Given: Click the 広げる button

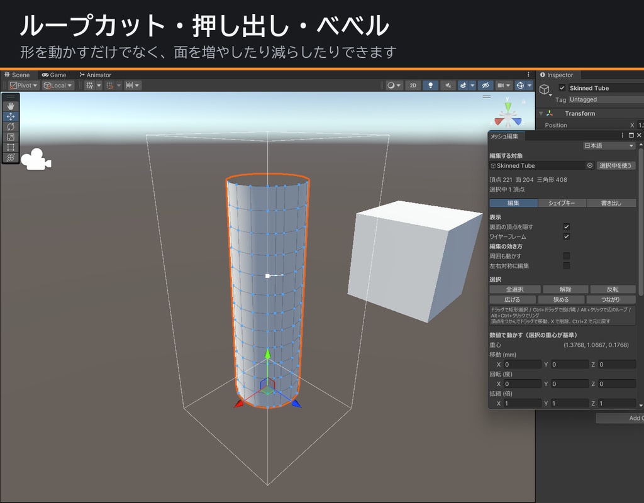Looking at the screenshot, I should [513, 300].
